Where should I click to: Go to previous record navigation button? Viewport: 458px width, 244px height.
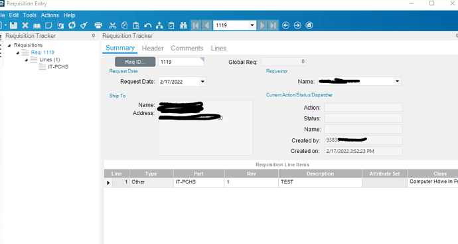tap(207, 25)
